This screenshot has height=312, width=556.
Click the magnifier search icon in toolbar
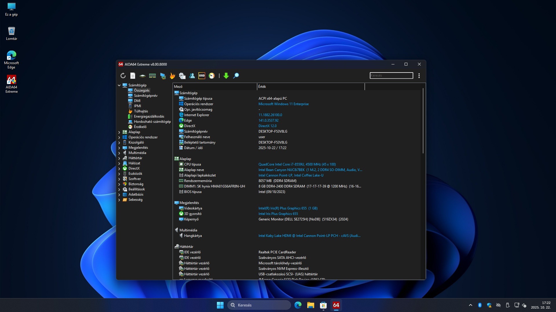(236, 76)
